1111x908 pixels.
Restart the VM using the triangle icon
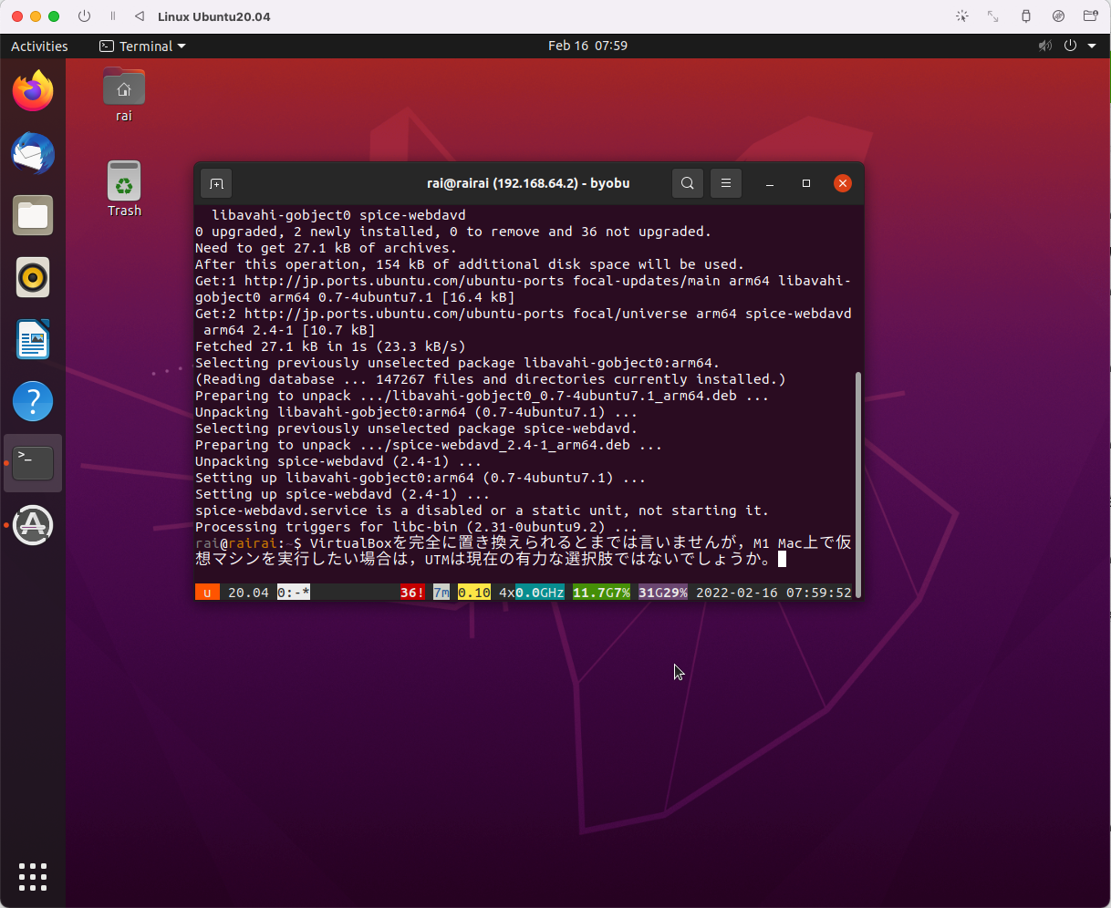pyautogui.click(x=139, y=16)
